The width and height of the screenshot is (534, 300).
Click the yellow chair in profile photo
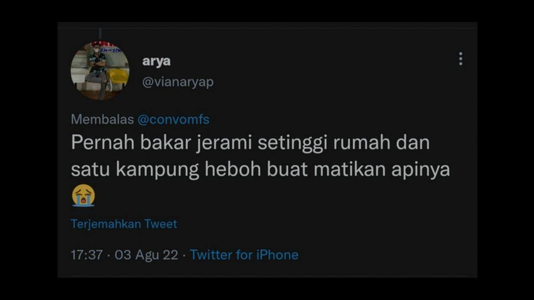click(x=118, y=76)
